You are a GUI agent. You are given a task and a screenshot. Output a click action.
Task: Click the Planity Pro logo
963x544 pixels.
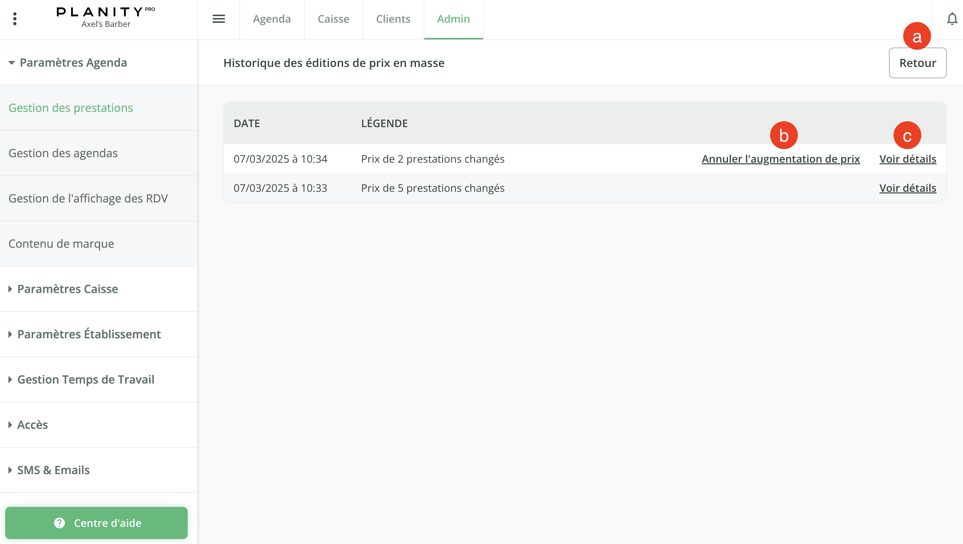pos(105,13)
